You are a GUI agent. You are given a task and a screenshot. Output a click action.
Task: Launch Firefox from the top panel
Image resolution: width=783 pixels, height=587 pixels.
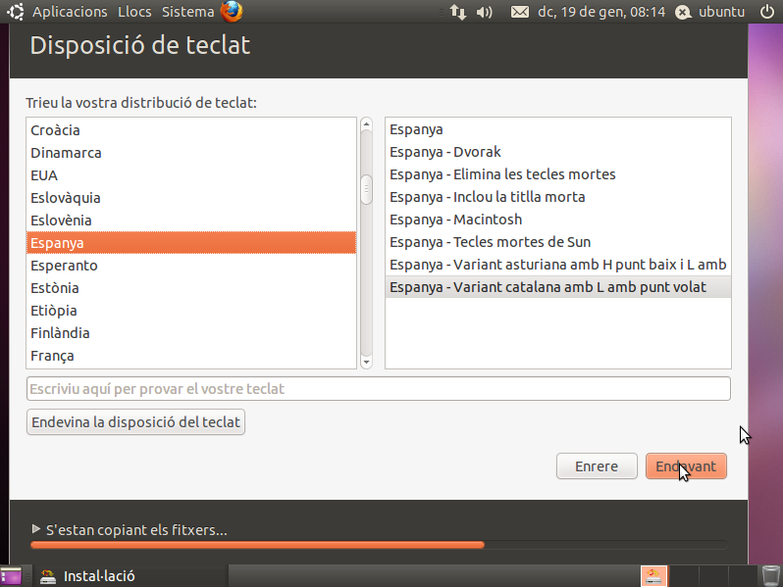232,12
